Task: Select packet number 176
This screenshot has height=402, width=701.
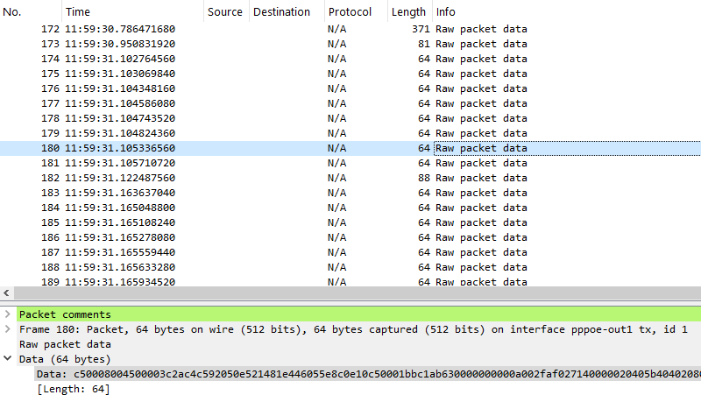Action: click(350, 88)
